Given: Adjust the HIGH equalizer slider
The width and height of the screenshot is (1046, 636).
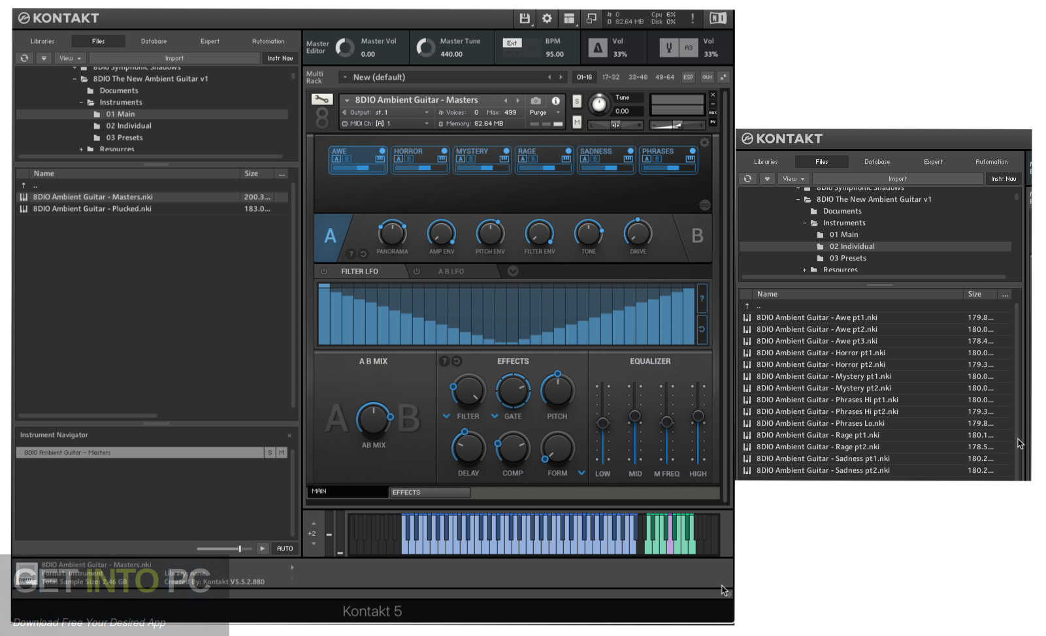Looking at the screenshot, I should [x=698, y=416].
